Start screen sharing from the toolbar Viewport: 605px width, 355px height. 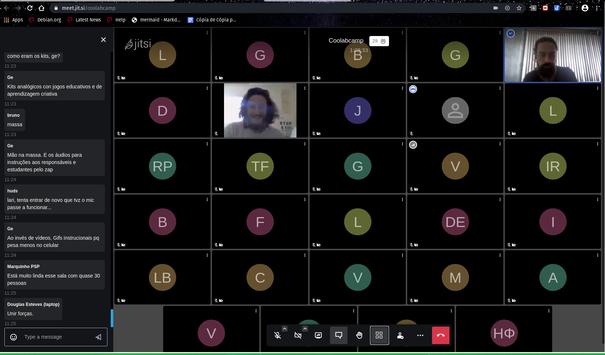coord(318,335)
